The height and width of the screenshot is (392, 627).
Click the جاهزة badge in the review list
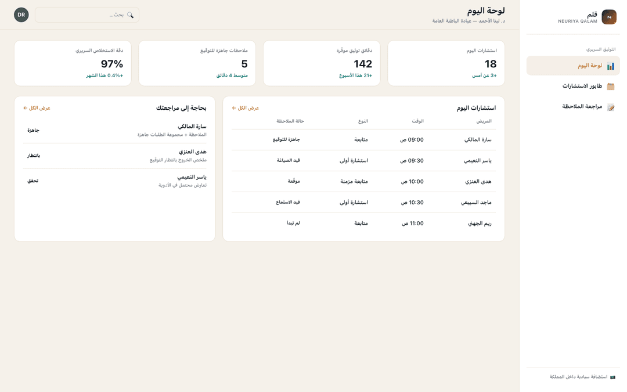click(x=33, y=131)
